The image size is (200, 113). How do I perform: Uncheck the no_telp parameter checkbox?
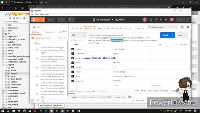pos(72,67)
